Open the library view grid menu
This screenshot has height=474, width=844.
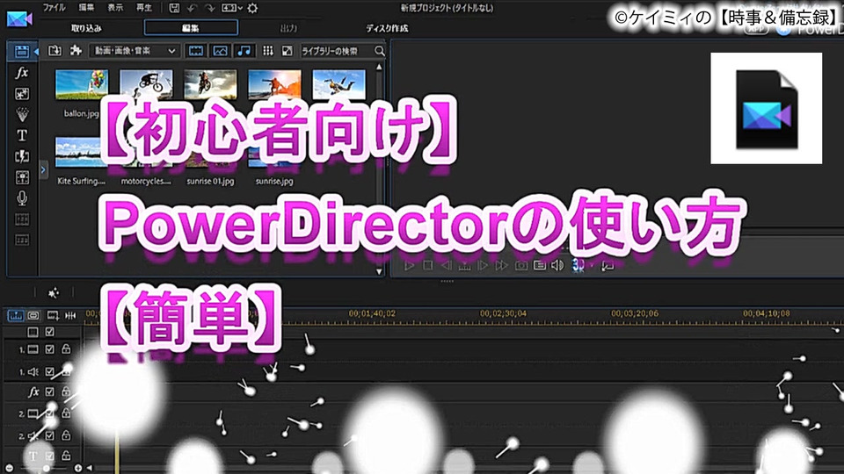point(267,51)
